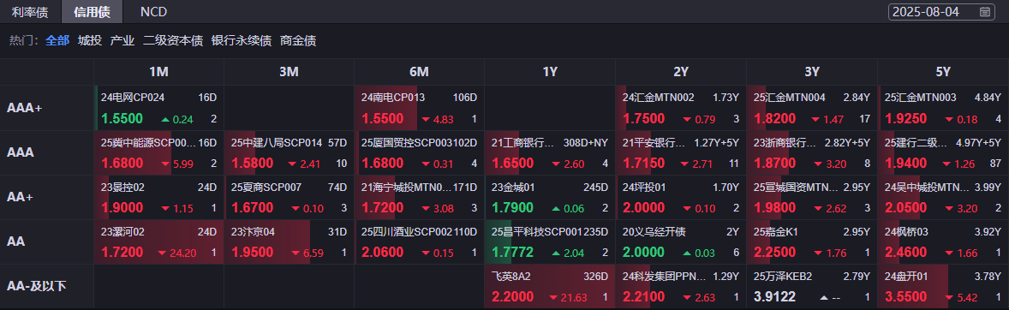Open the 24电网CP024 bond cell
This screenshot has height=310, width=1009.
tap(158, 108)
